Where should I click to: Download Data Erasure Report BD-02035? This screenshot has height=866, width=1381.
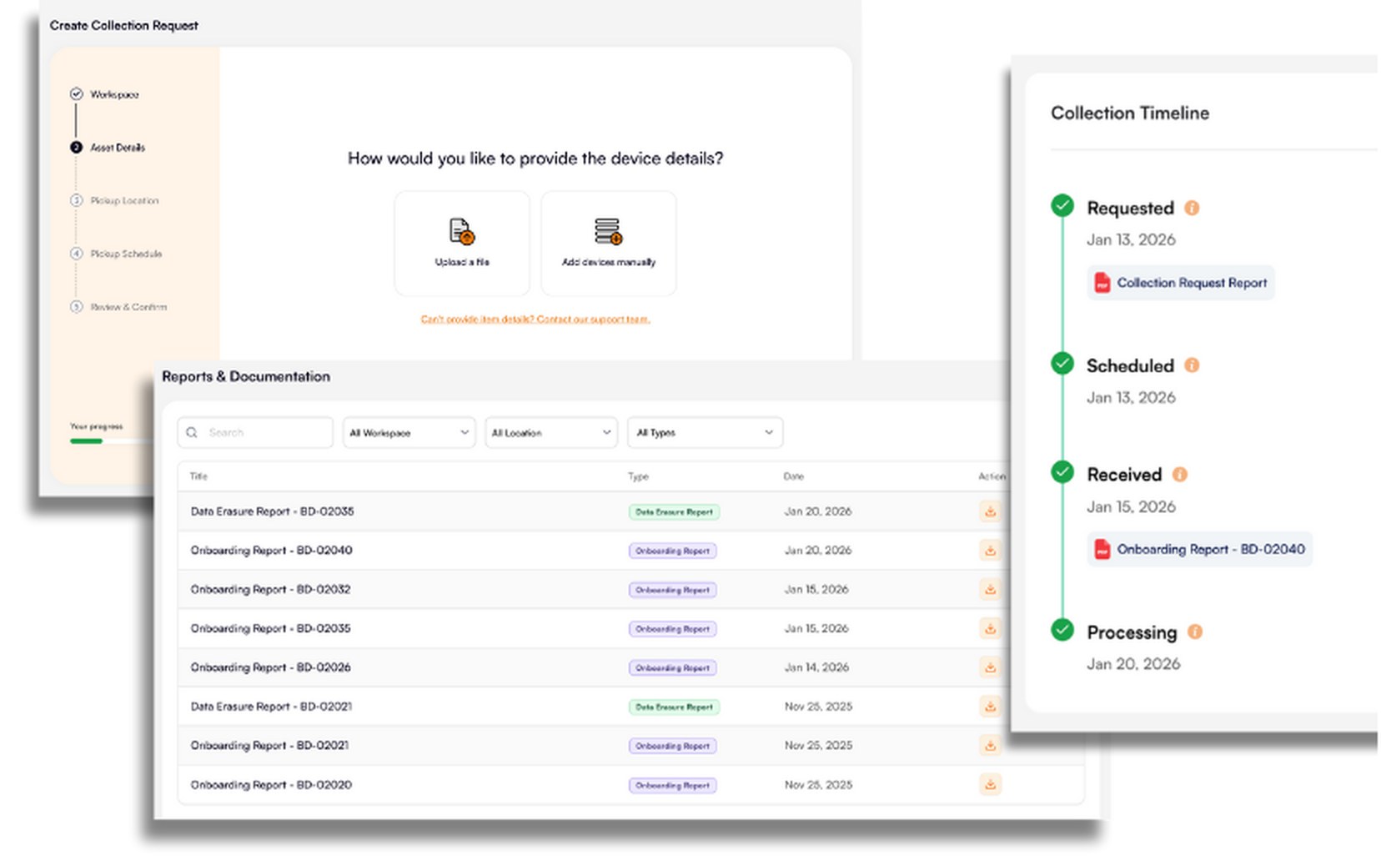tap(990, 511)
